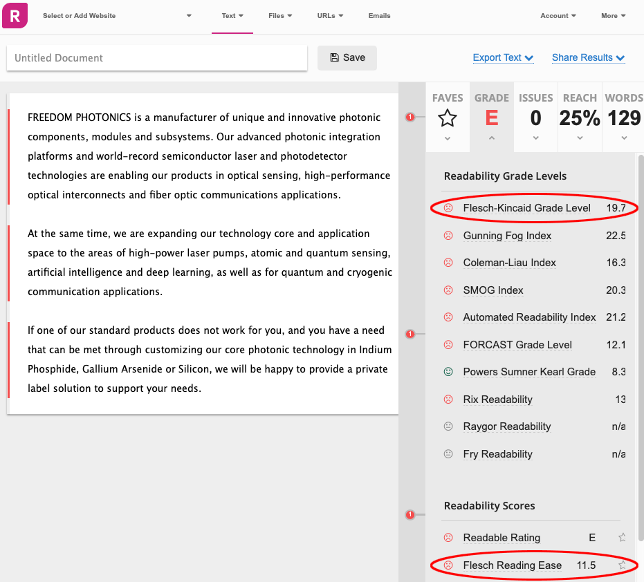
Task: Open the Export Text dropdown
Action: (503, 58)
